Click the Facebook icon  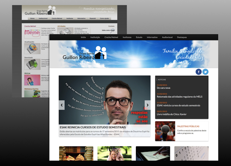[199, 72]
